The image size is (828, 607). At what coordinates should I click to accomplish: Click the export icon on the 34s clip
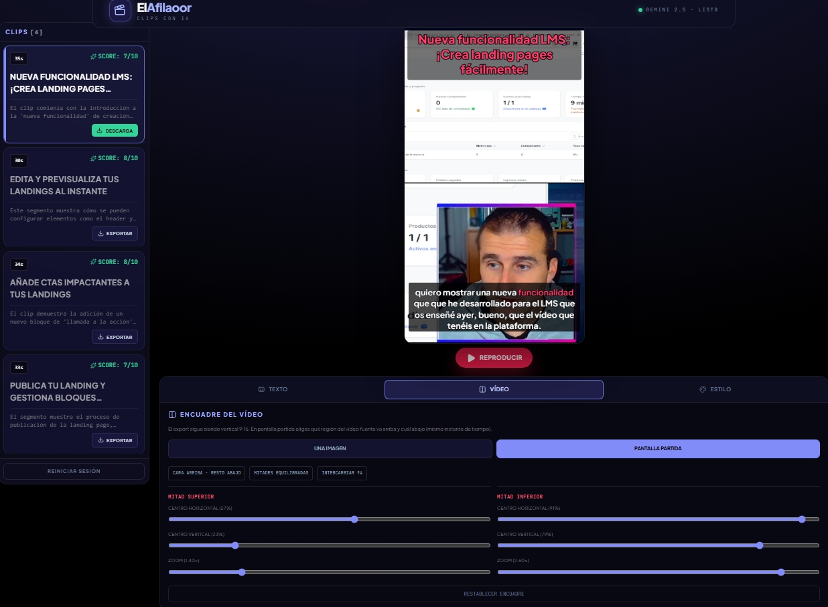(100, 337)
